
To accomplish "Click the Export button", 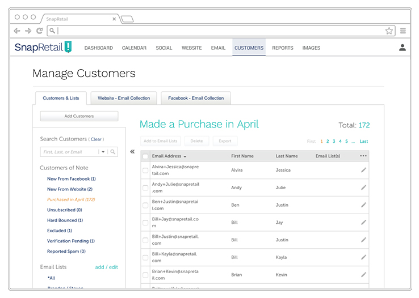I will point(225,141).
